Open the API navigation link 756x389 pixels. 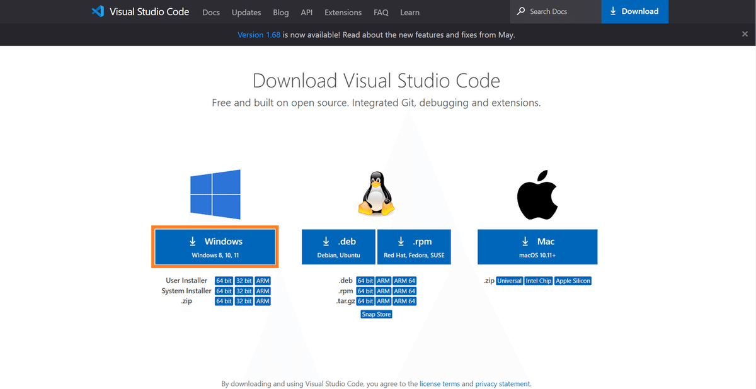pos(307,12)
